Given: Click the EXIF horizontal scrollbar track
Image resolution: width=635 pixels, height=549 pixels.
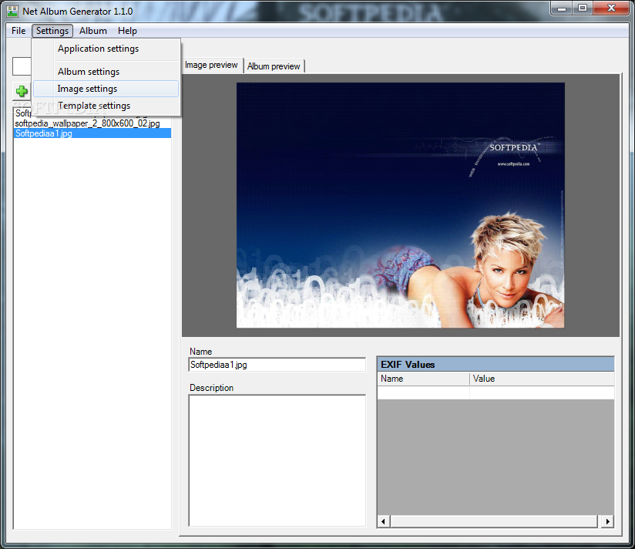Looking at the screenshot, I should 495,521.
